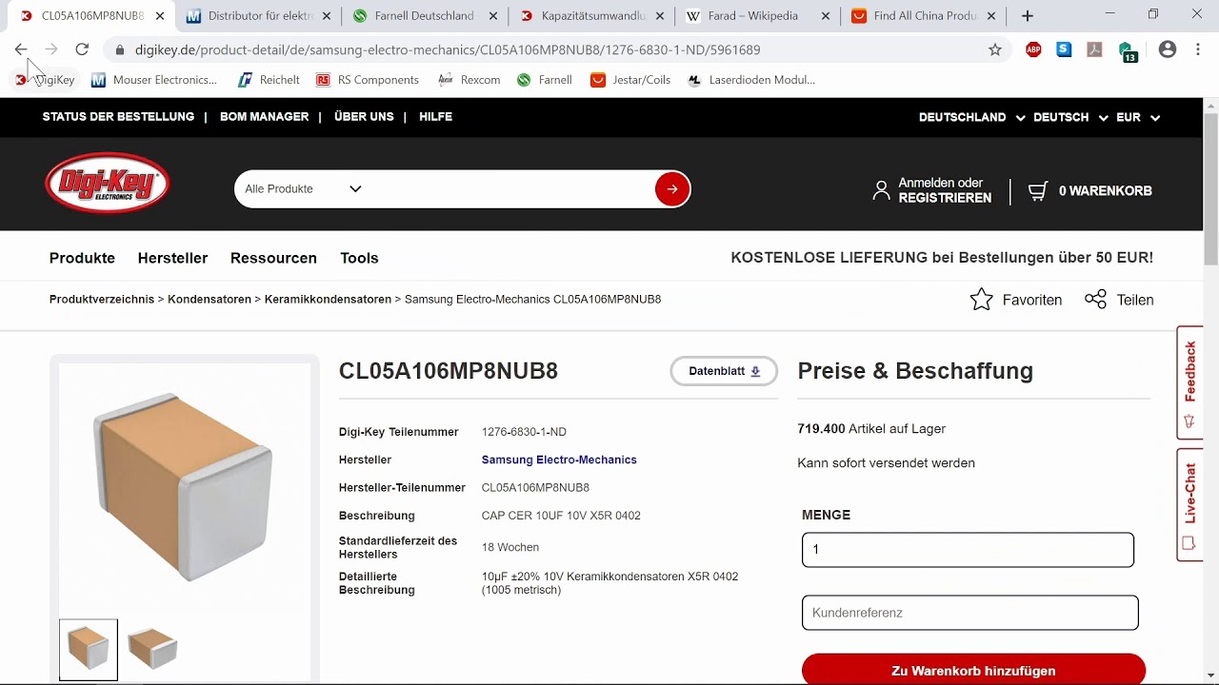Click the Digi-Key logo
Image resolution: width=1219 pixels, height=685 pixels.
point(108,183)
